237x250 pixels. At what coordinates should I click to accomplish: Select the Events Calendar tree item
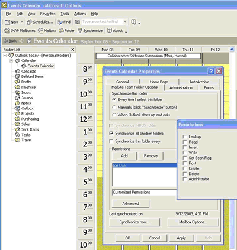point(38,66)
